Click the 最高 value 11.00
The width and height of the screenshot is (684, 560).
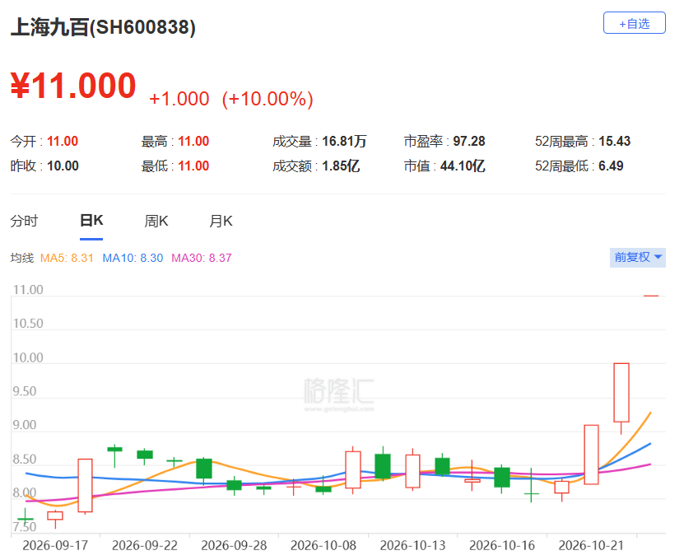[193, 142]
